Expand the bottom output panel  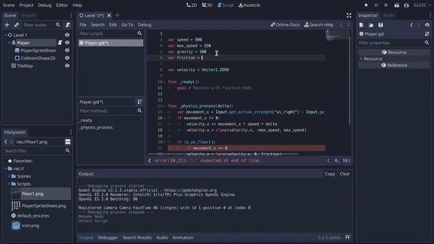click(x=347, y=237)
